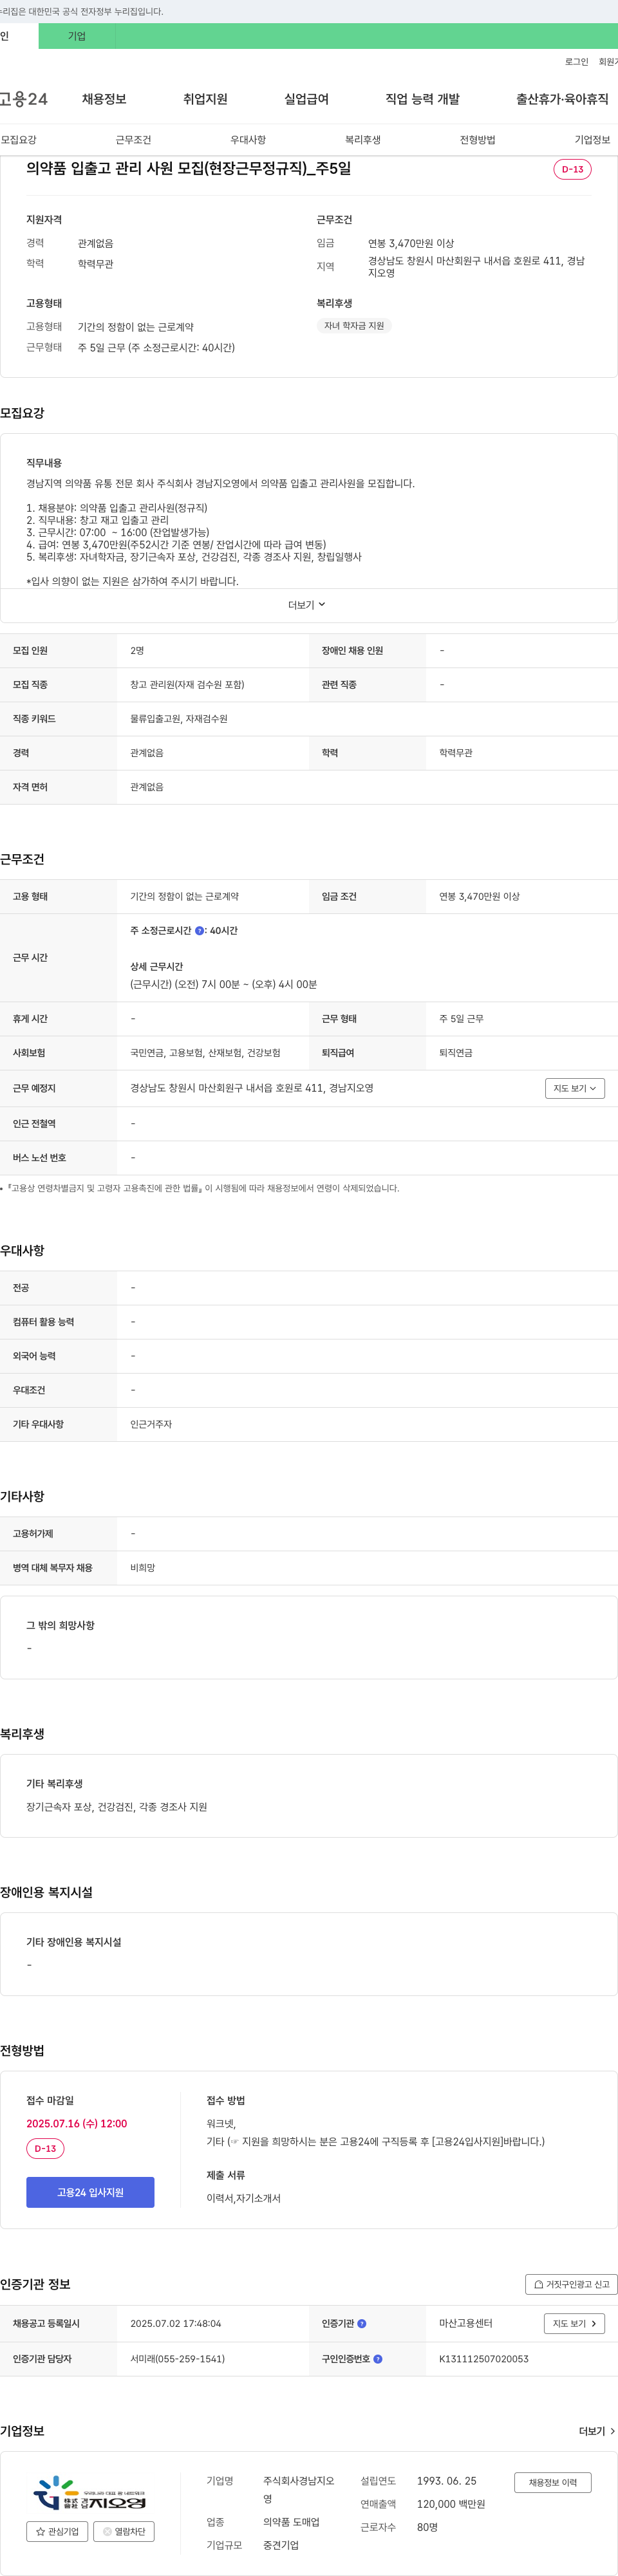Open the 기업 tab at top
The width and height of the screenshot is (618, 2576).
pyautogui.click(x=77, y=36)
